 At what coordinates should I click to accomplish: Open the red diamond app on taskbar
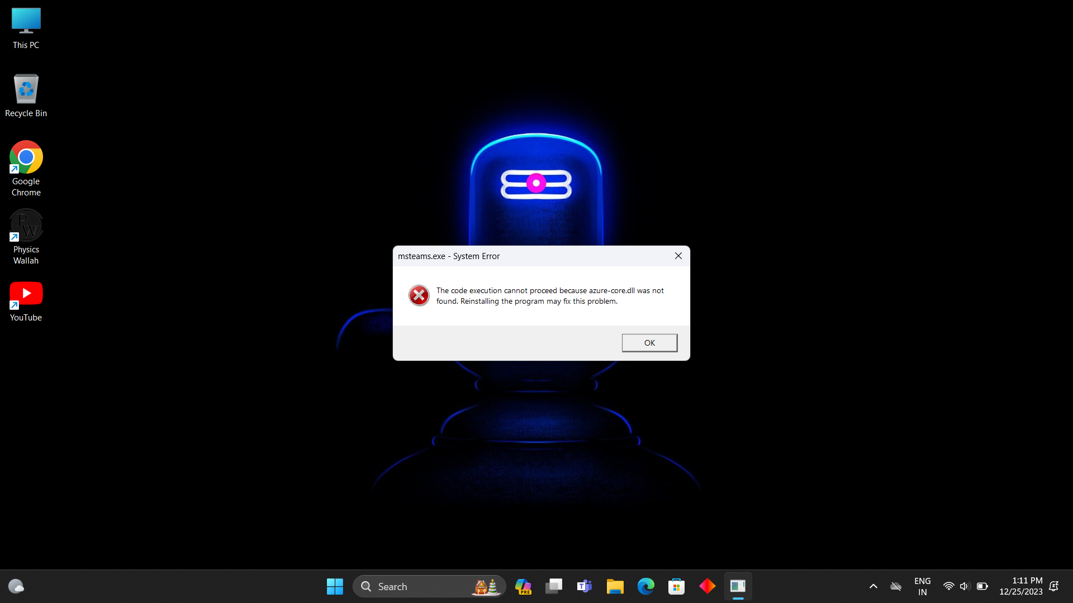708,586
